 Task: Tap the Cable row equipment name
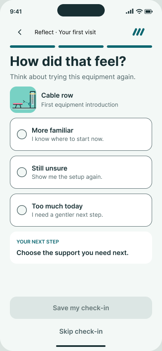click(57, 95)
